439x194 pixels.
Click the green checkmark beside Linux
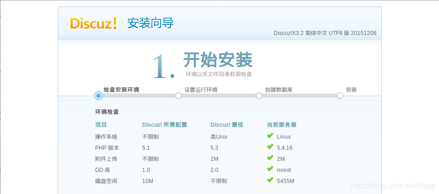pos(270,135)
